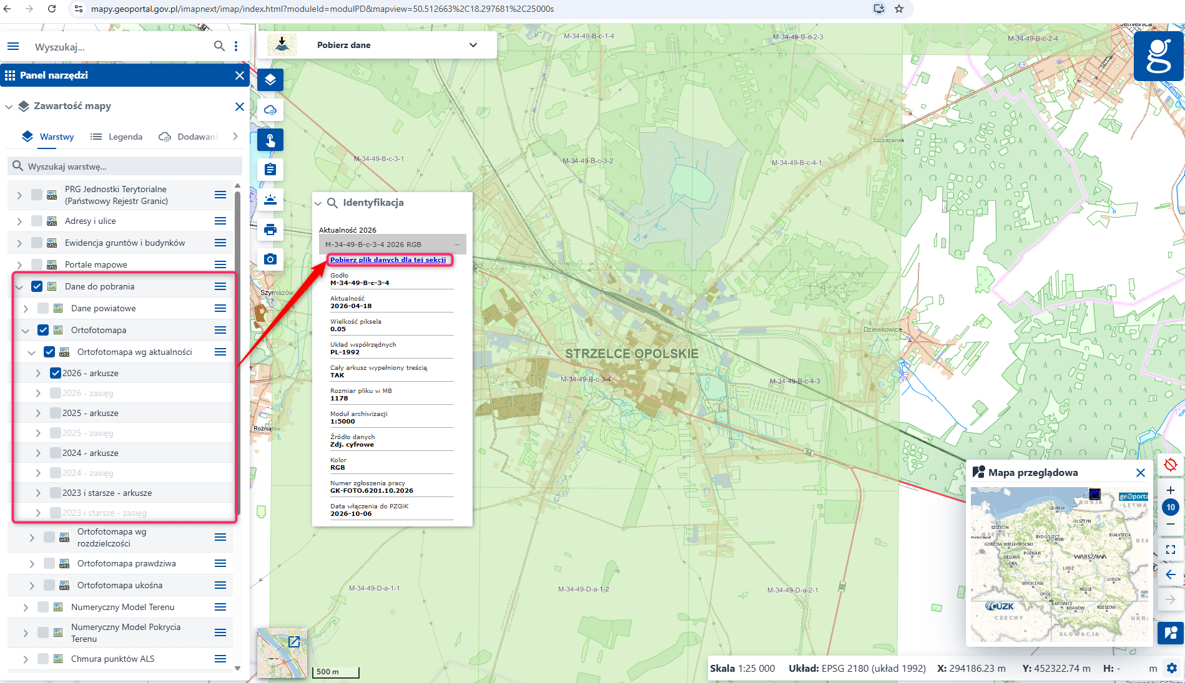Uncheck the Ortofotomapa layer checkbox

(x=43, y=330)
